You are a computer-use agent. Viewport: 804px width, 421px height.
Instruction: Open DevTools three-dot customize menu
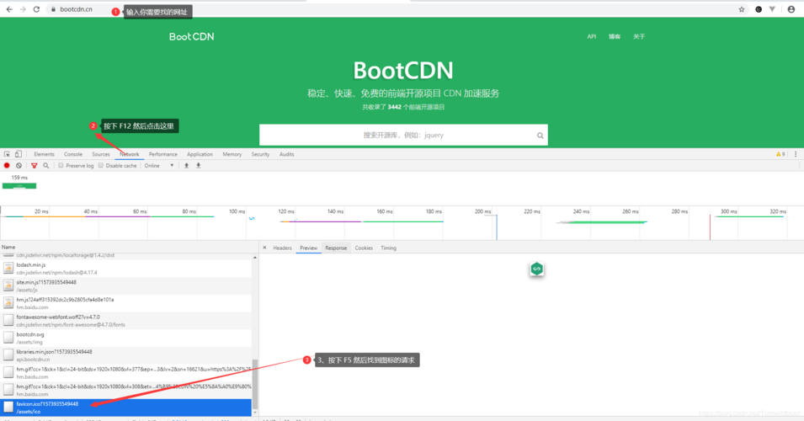[x=796, y=154]
